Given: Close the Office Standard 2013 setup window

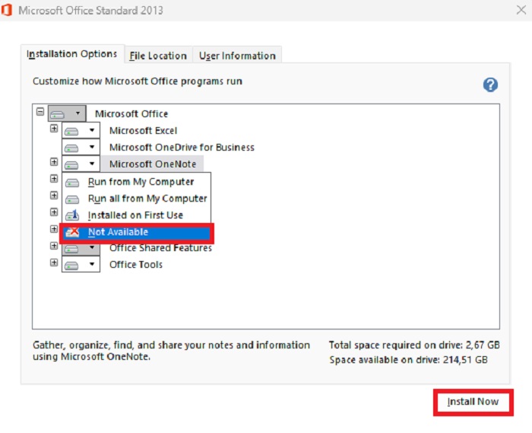Looking at the screenshot, I should [521, 10].
